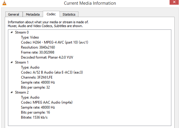Select the Stream 2 label
The image size is (179, 128).
point(22,92)
